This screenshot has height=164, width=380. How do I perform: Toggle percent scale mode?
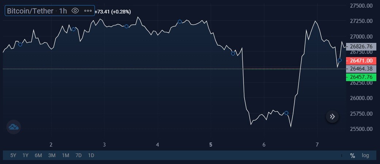coord(352,156)
